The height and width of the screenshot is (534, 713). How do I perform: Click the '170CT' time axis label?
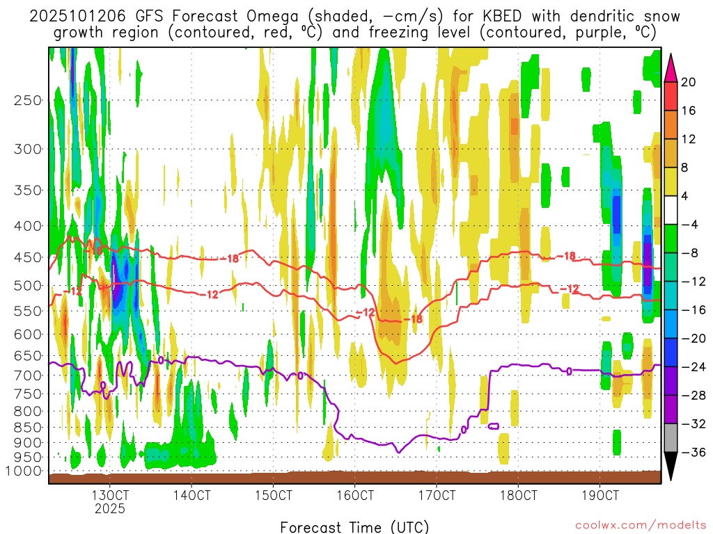click(x=437, y=495)
